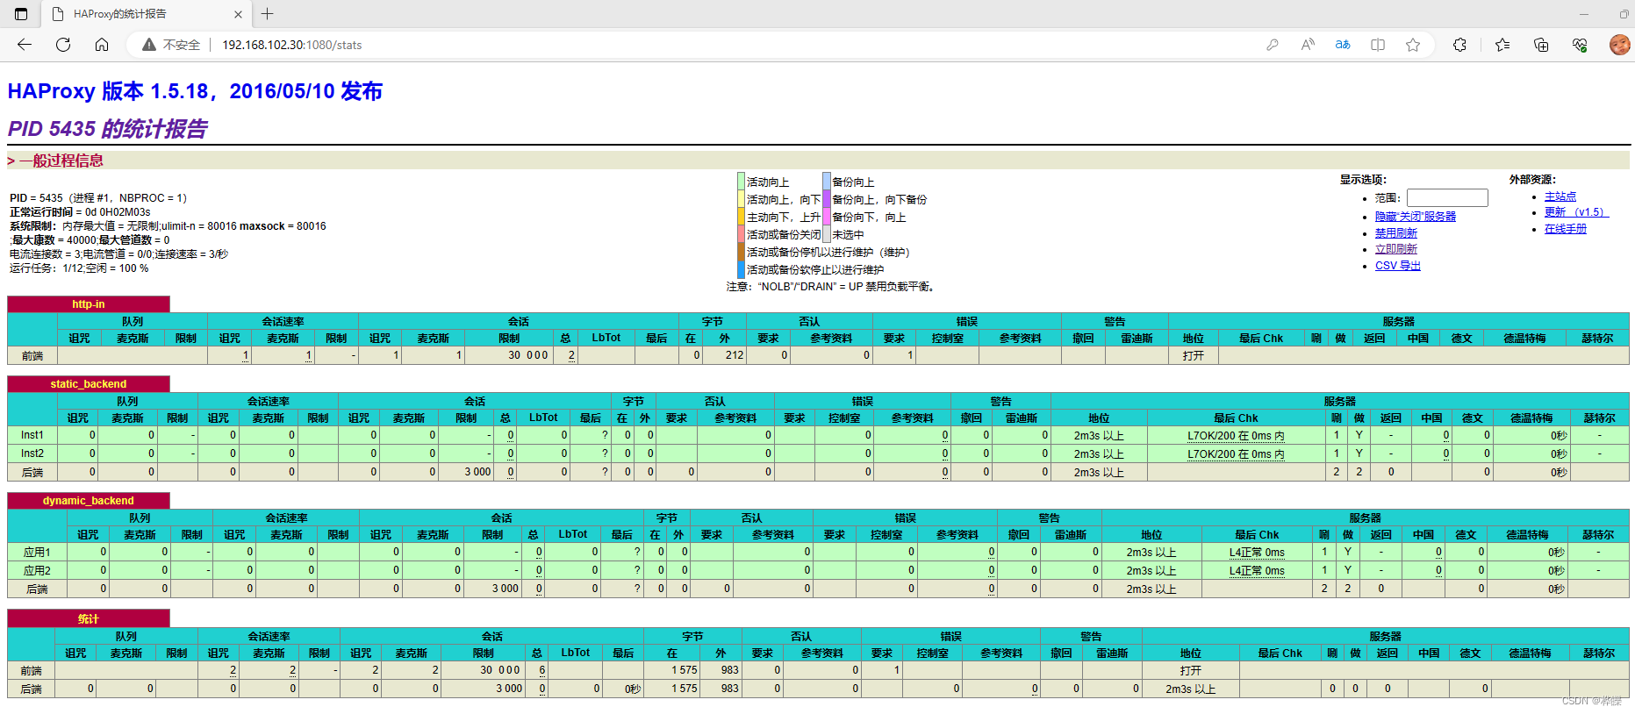The width and height of the screenshot is (1635, 714).
Task: Open the hide 'closed' servers link
Action: [1415, 217]
